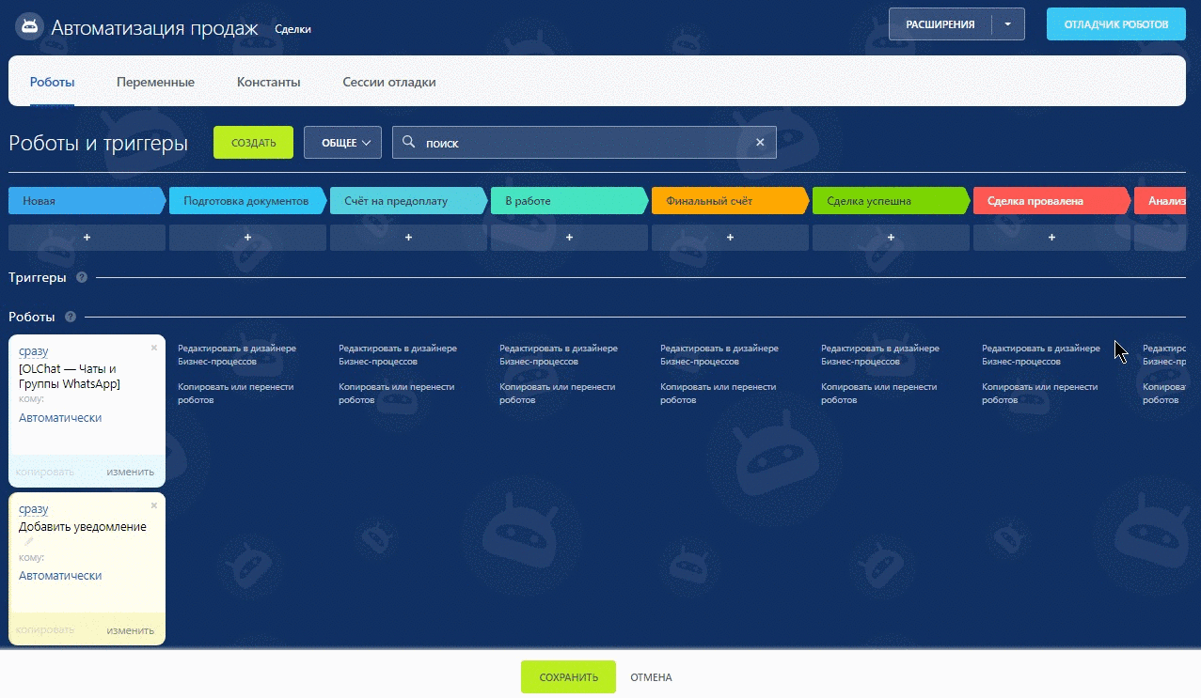Remove the OLChat WhatsApp robot with X

[x=154, y=348]
